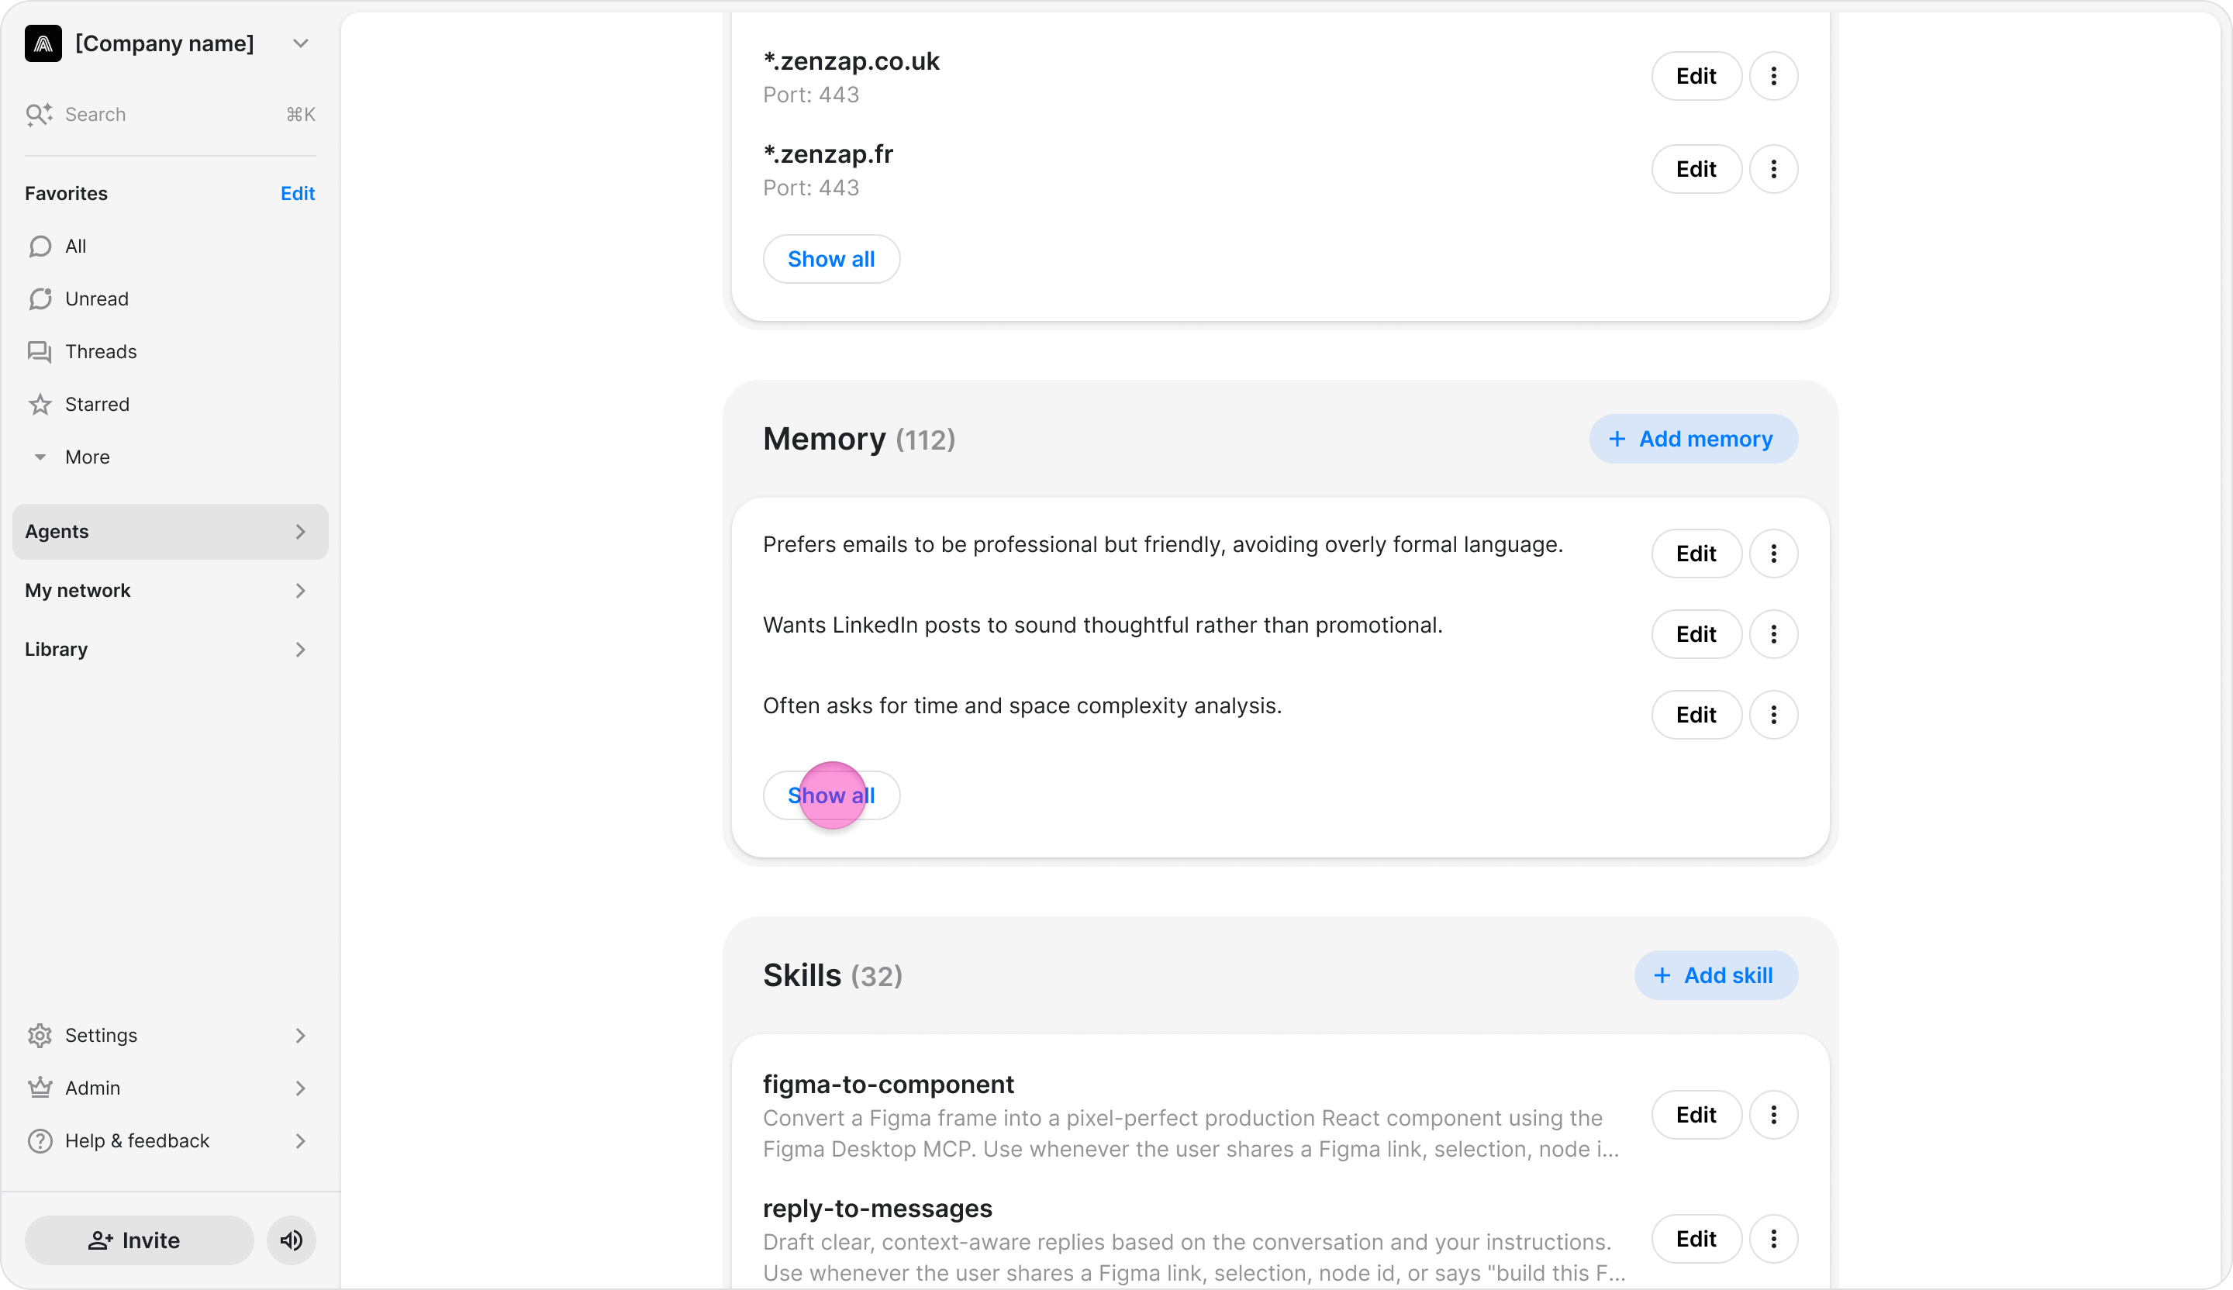Select the reply-to-messages skill title
Viewport: 2233px width, 1290px height.
877,1209
